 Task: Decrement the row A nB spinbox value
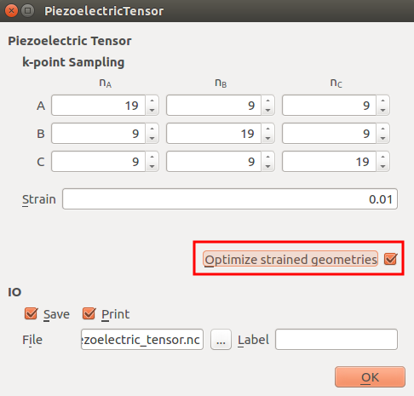(x=267, y=110)
